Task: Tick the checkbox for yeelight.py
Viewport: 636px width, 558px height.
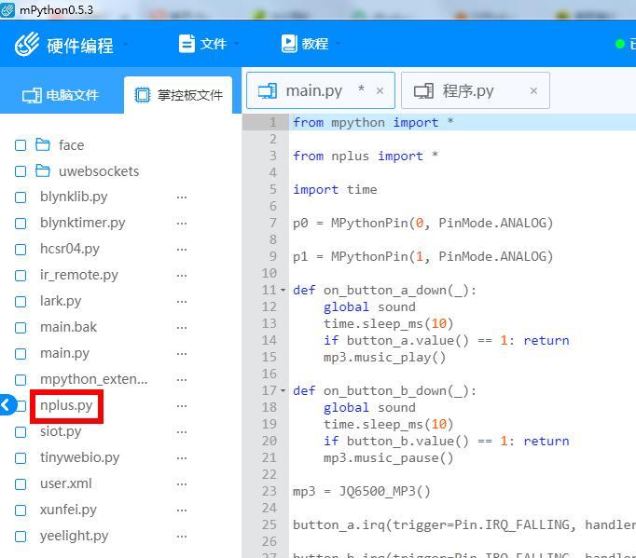Action: (x=21, y=537)
